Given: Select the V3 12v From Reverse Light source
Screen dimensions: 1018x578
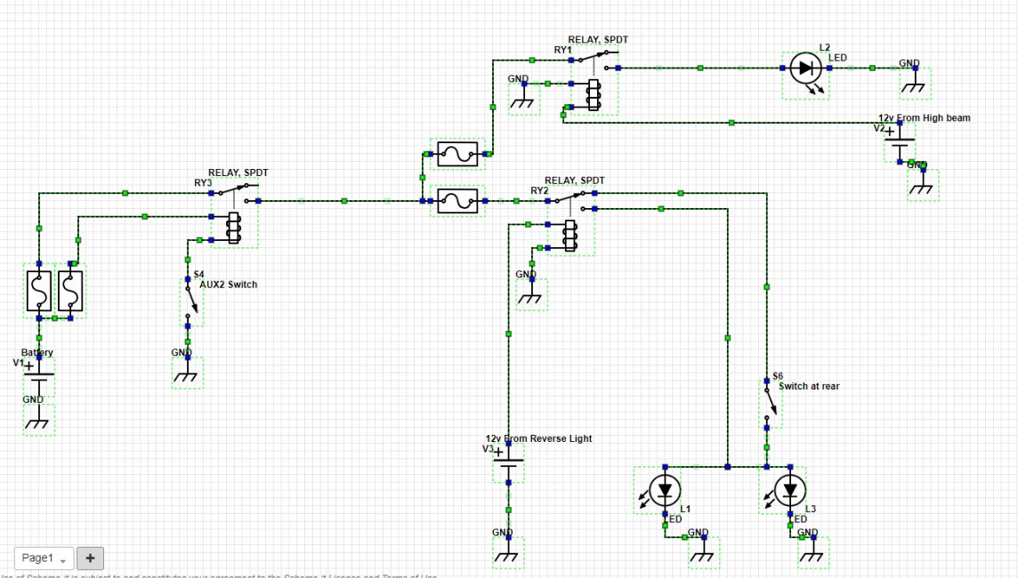Looking at the screenshot, I should click(508, 463).
